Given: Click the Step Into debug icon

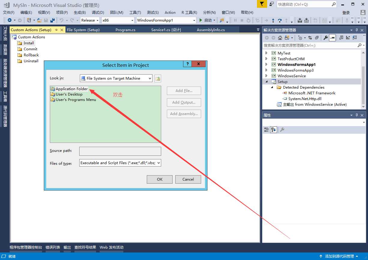Looking at the screenshot, I should pos(273,20).
